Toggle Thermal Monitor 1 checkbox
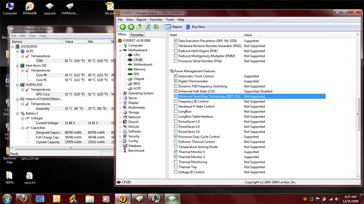The width and height of the screenshot is (364, 204). pos(176,152)
